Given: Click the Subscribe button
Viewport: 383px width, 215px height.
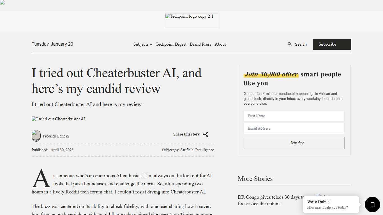Looking at the screenshot, I should click(x=327, y=44).
